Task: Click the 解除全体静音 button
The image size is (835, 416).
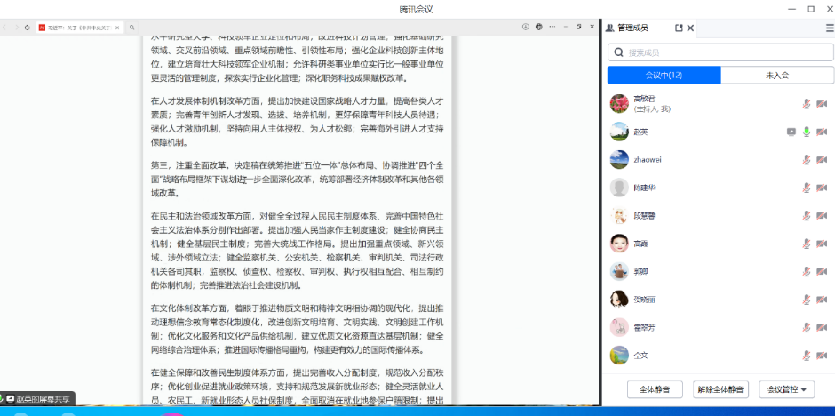Action: (720, 389)
